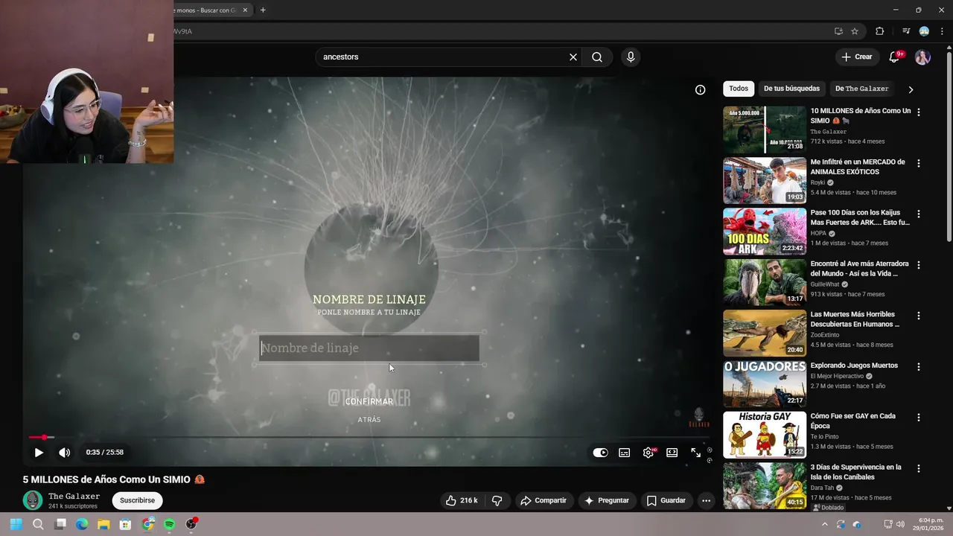
Task: Save video with Guardar button
Action: pos(666,500)
